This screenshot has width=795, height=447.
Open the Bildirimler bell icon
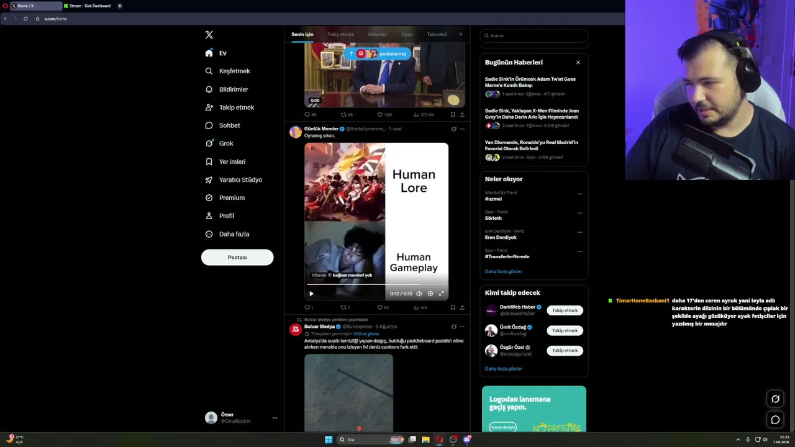[209, 89]
